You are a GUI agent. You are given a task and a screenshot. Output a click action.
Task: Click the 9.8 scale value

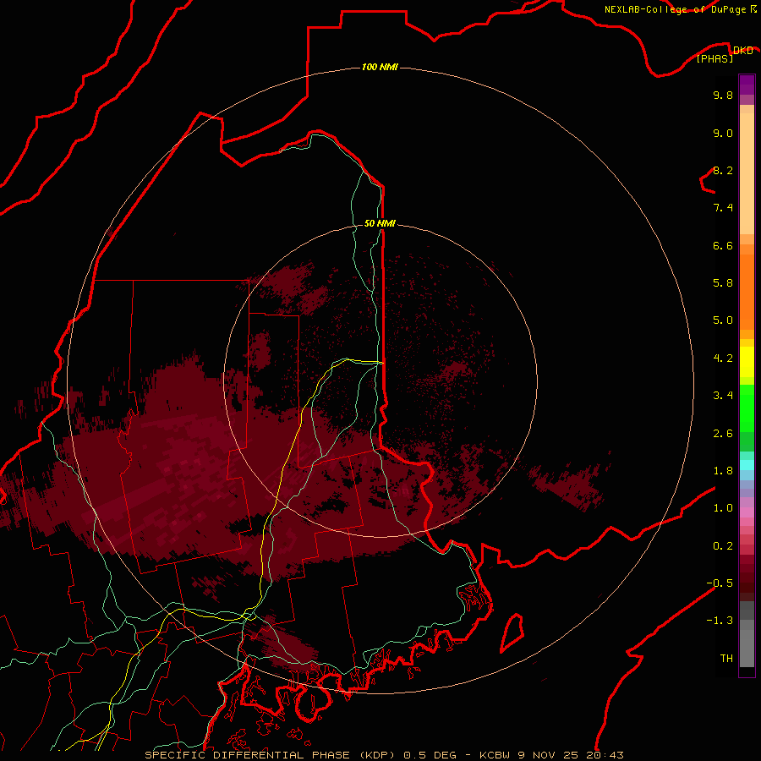click(x=723, y=95)
